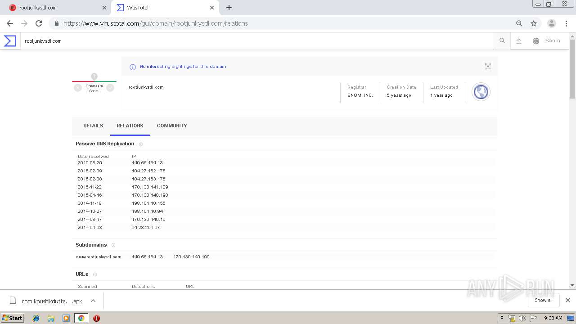This screenshot has width=576, height=324.
Task: Click the page vertical scrollbar
Action: coord(572,69)
